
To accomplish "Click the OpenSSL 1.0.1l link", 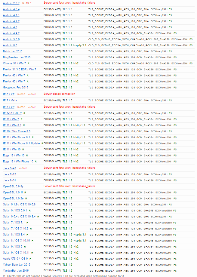I will (13, 192).
